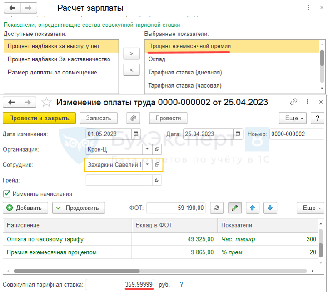Expand Организация dropdown list

click(x=147, y=149)
